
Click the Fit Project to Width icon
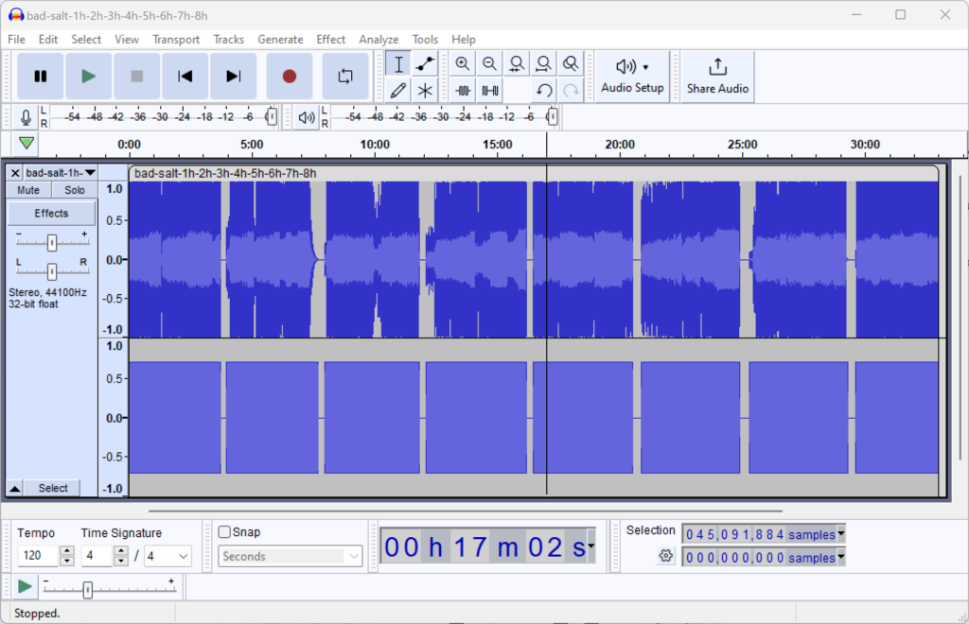pyautogui.click(x=543, y=63)
